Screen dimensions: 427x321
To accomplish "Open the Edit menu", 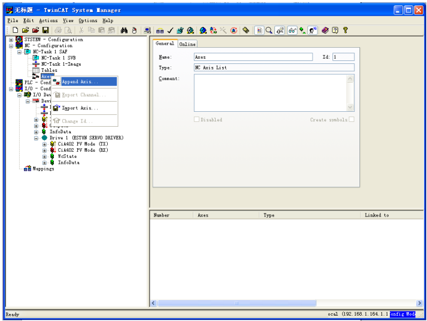I will pos(28,21).
